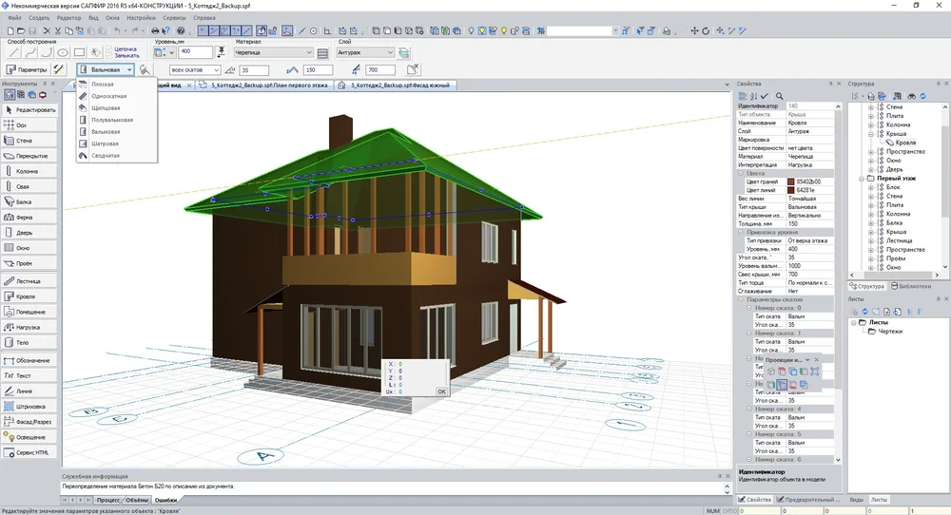
Task: Click OK in coordinate input box
Action: tap(441, 391)
